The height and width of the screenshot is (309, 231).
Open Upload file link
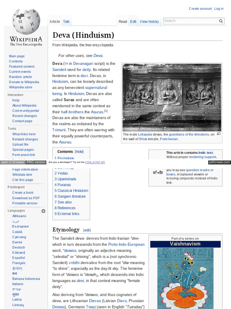[20, 144]
